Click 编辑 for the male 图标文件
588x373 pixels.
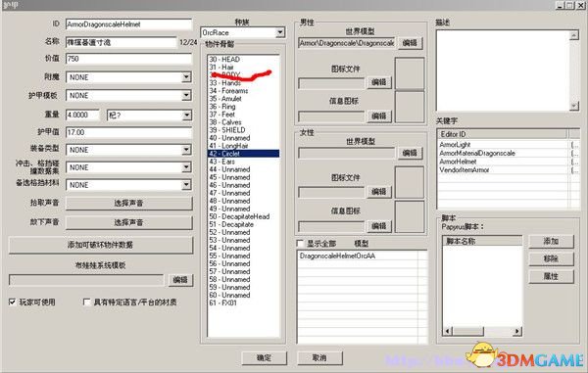(x=378, y=82)
